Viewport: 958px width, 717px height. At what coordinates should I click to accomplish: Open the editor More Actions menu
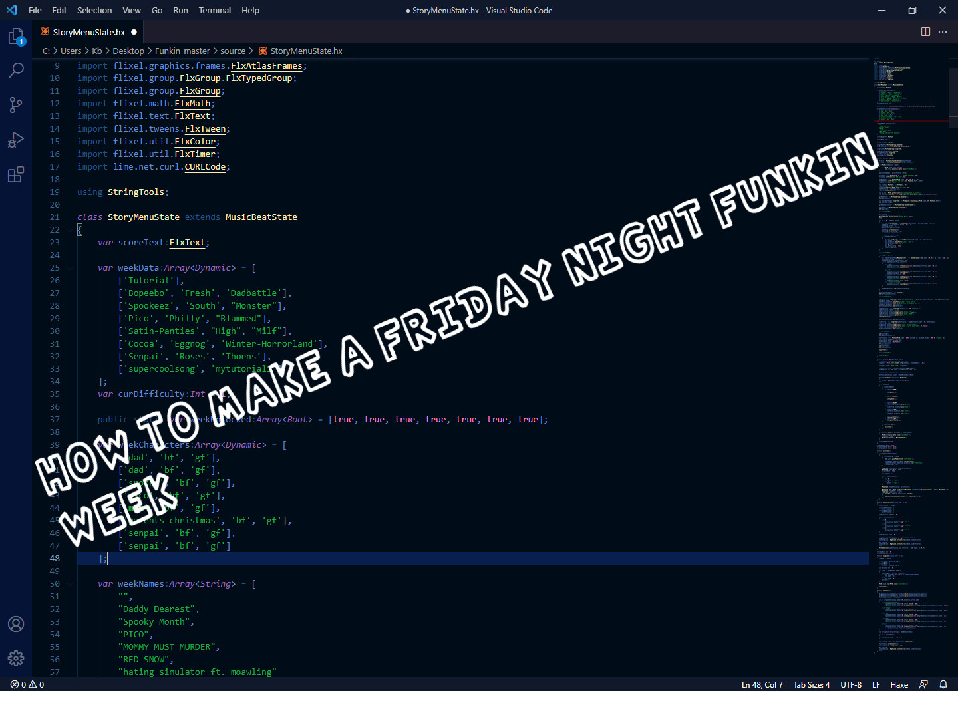pos(943,31)
